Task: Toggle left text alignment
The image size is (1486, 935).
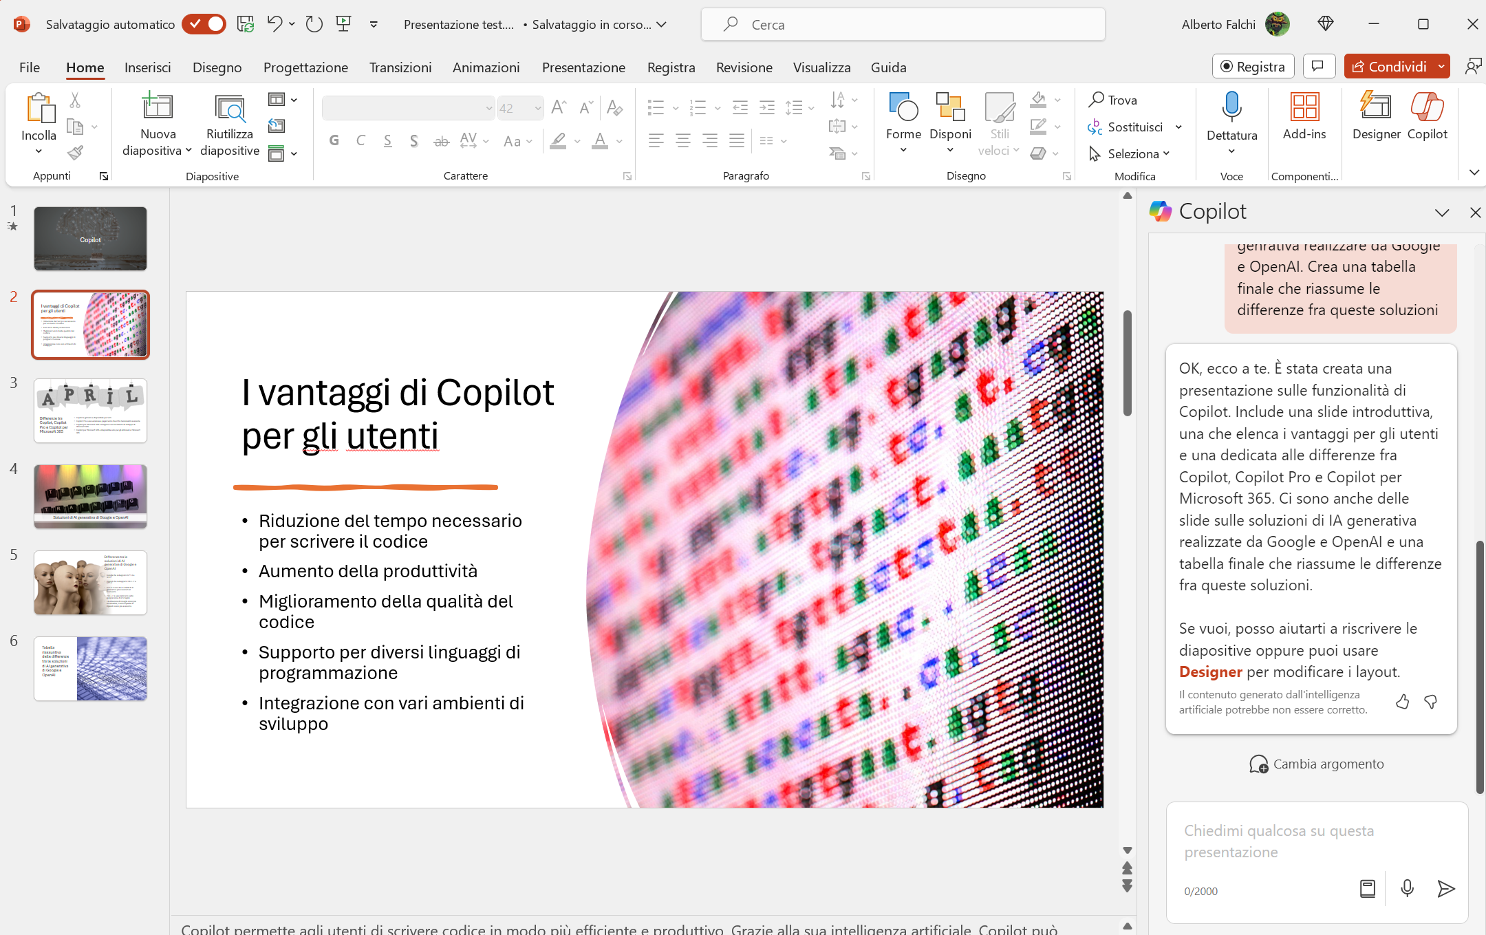Action: tap(656, 141)
